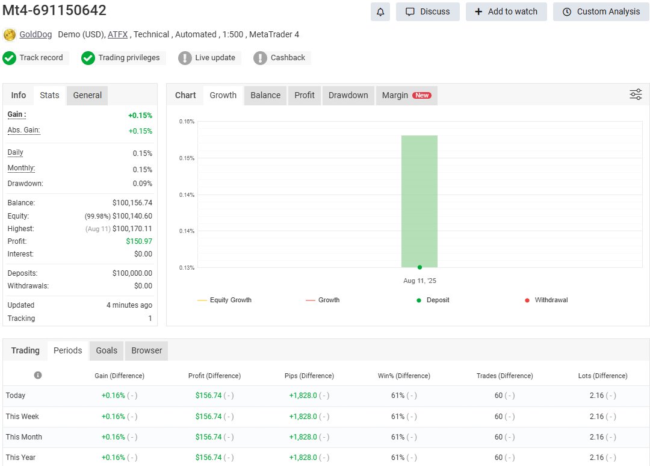Click the Mt4-691150642 account title
This screenshot has width=650, height=466.
[54, 10]
